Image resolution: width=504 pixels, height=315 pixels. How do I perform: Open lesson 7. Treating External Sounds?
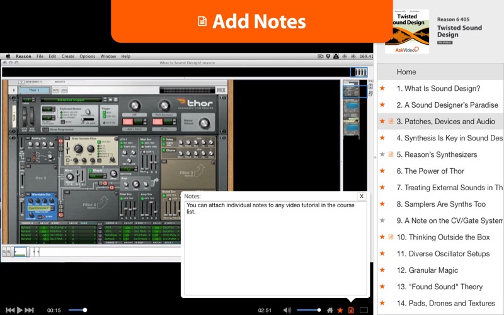click(x=440, y=188)
